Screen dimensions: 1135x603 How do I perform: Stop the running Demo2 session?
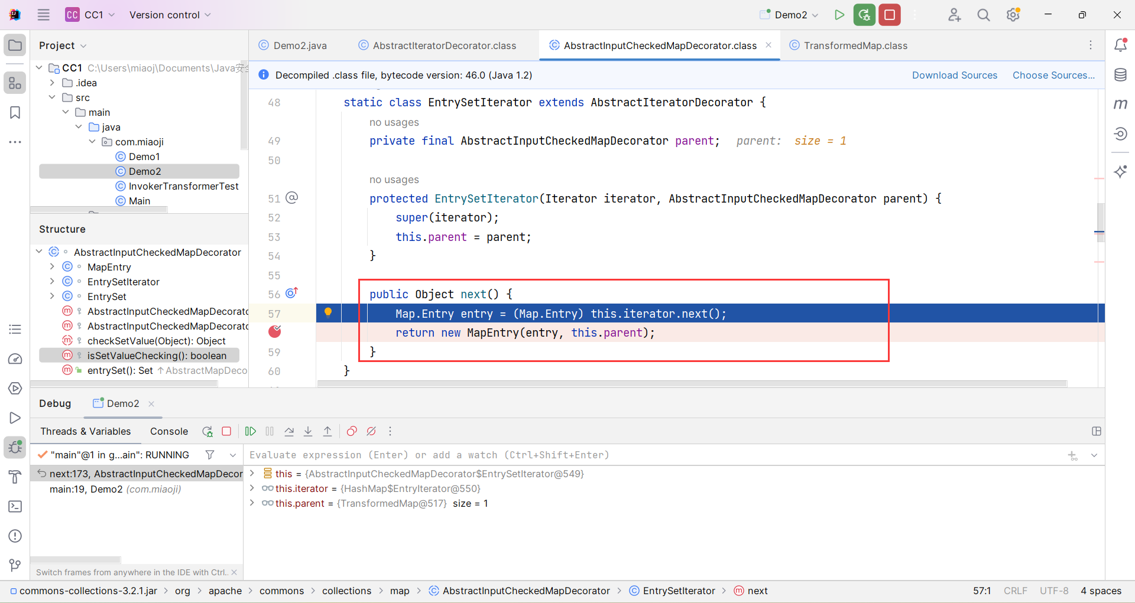pyautogui.click(x=889, y=15)
